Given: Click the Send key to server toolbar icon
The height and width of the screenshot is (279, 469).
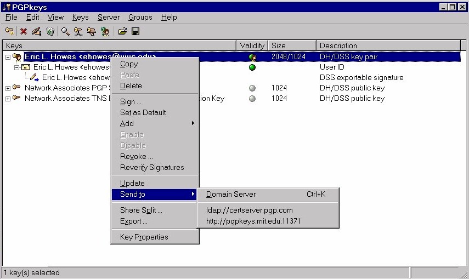Looking at the screenshot, I should click(x=78, y=31).
